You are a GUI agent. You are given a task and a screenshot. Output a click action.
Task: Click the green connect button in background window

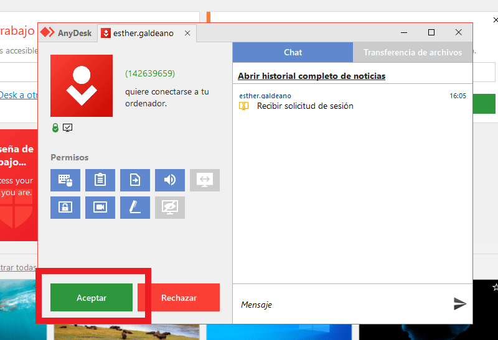tap(484, 104)
